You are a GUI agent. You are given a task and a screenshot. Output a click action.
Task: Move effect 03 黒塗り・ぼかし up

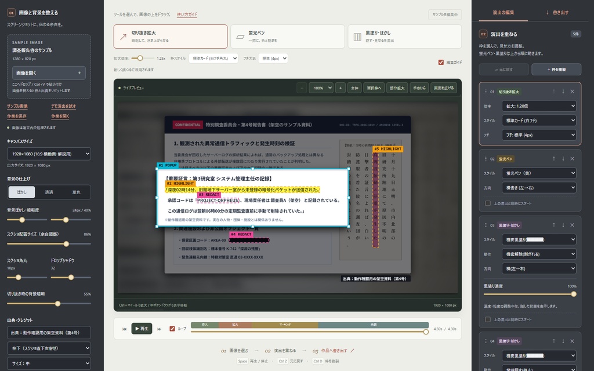click(554, 225)
